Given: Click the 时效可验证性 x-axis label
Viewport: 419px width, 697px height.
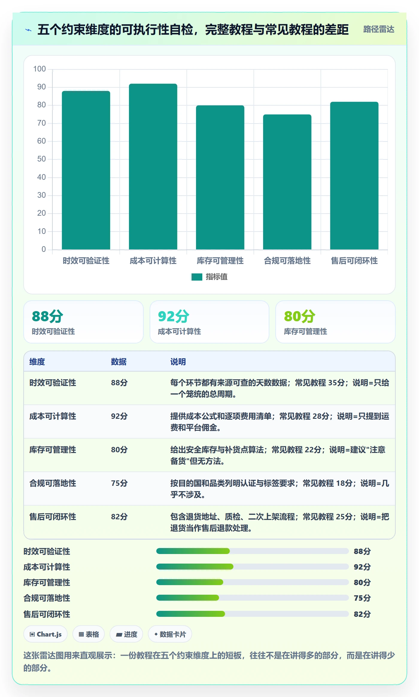Looking at the screenshot, I should coord(86,261).
